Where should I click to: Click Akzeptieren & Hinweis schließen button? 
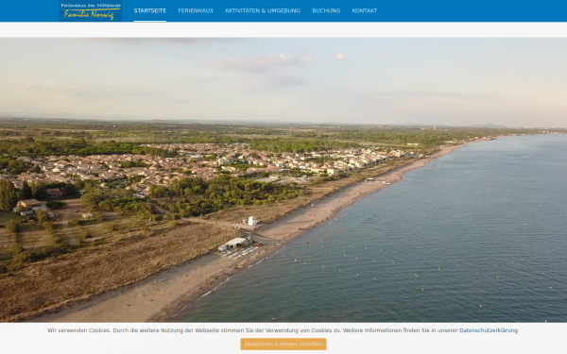[x=283, y=344]
